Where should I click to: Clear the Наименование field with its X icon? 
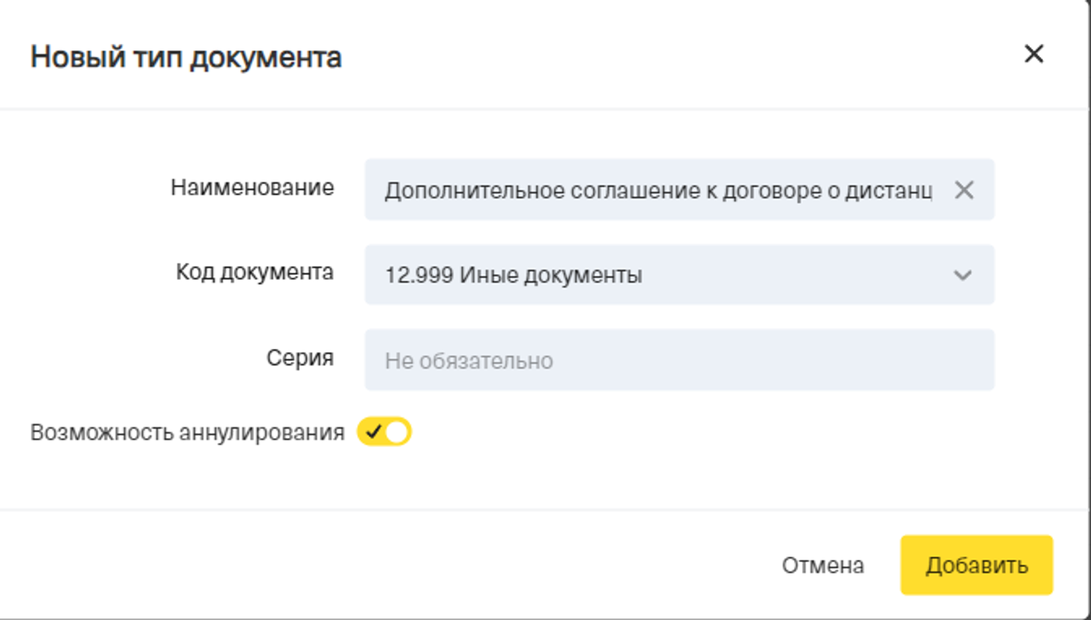964,190
